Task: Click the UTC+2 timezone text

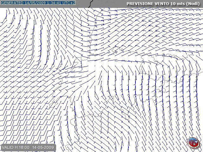Action: pyautogui.click(x=69, y=3)
